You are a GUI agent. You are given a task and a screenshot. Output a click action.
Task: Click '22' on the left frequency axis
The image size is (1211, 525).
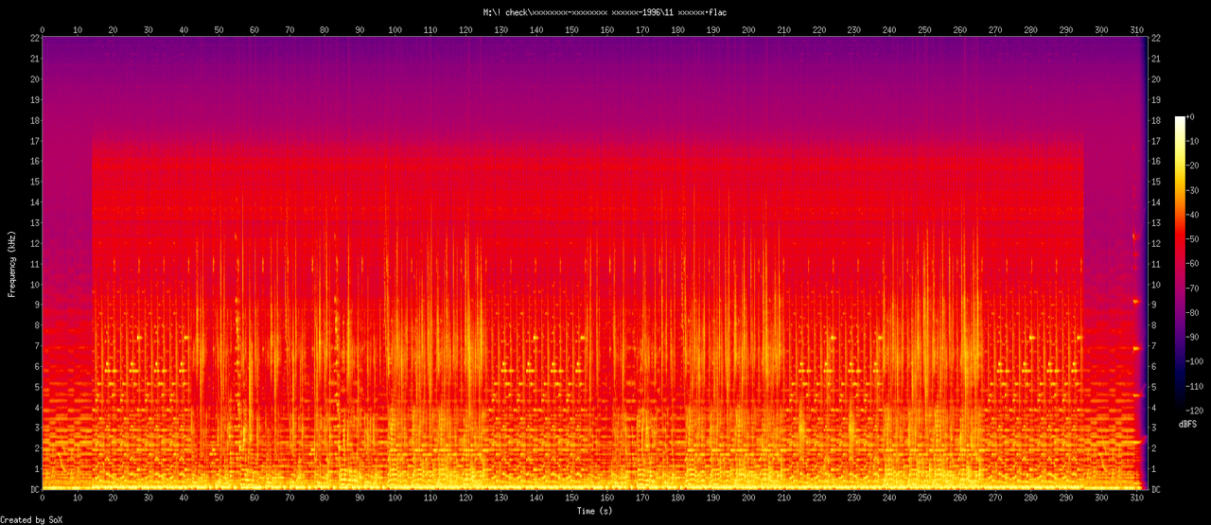click(x=33, y=38)
